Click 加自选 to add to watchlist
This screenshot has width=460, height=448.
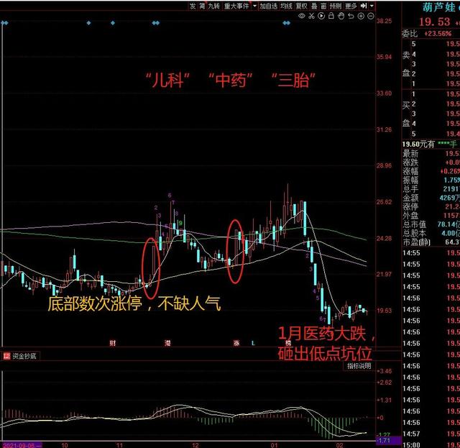(268, 6)
